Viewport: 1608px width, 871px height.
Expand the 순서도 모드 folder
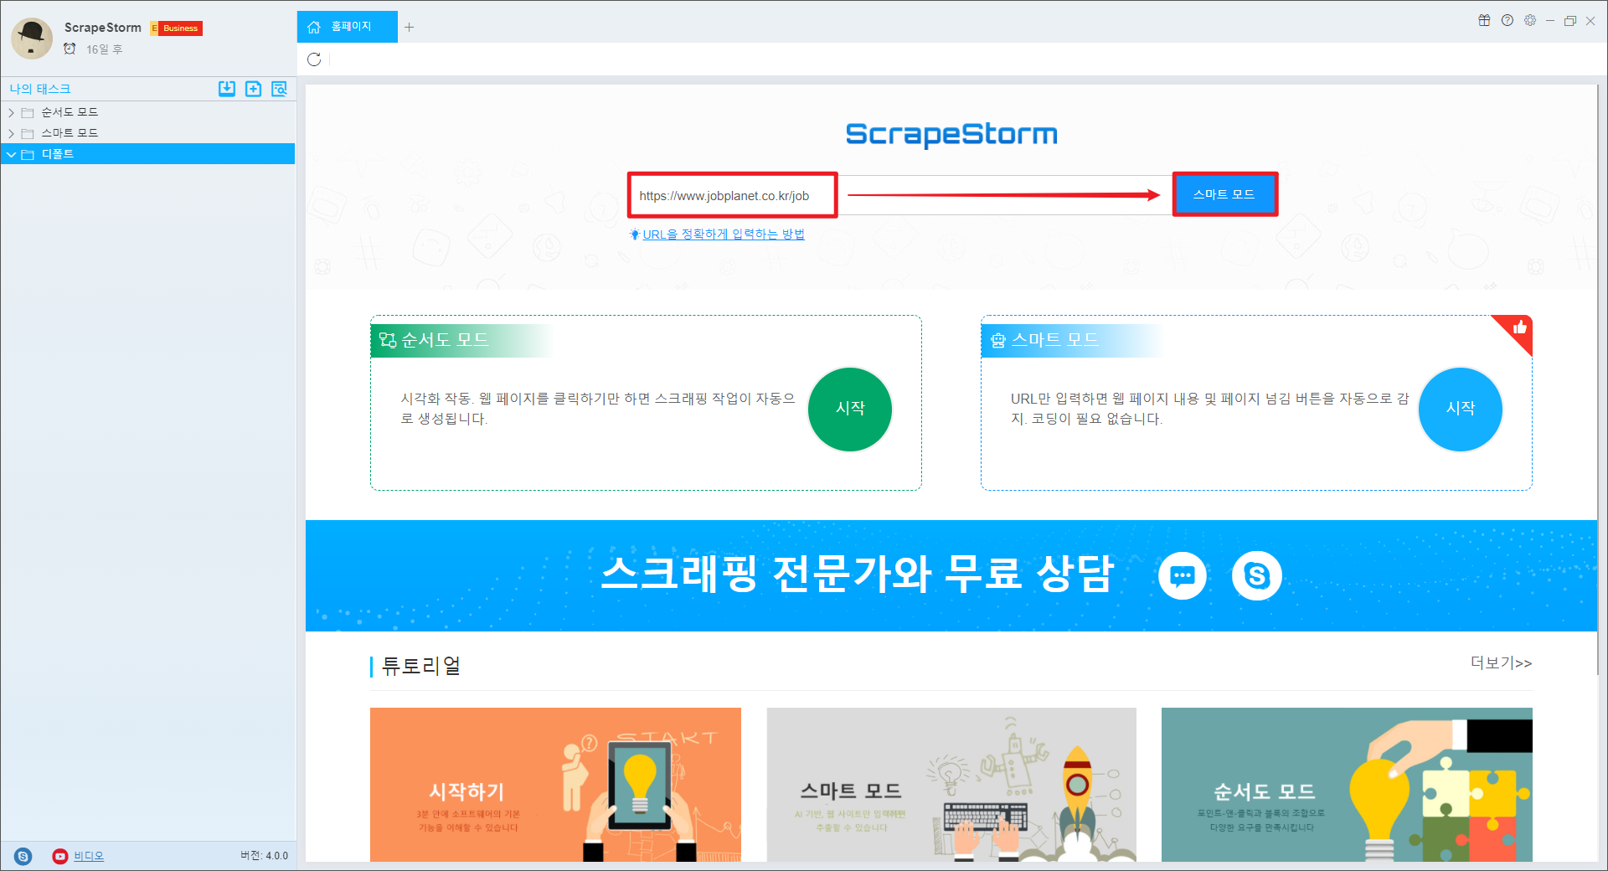pyautogui.click(x=11, y=112)
